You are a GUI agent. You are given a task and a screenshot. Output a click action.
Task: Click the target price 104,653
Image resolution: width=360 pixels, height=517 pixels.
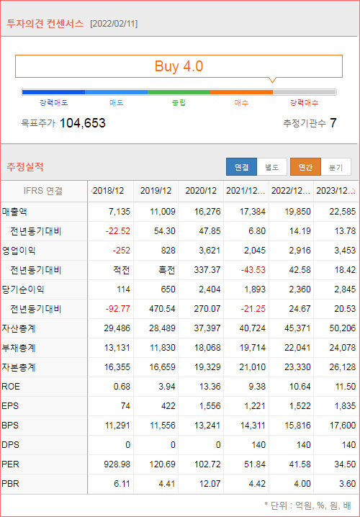[x=83, y=123]
